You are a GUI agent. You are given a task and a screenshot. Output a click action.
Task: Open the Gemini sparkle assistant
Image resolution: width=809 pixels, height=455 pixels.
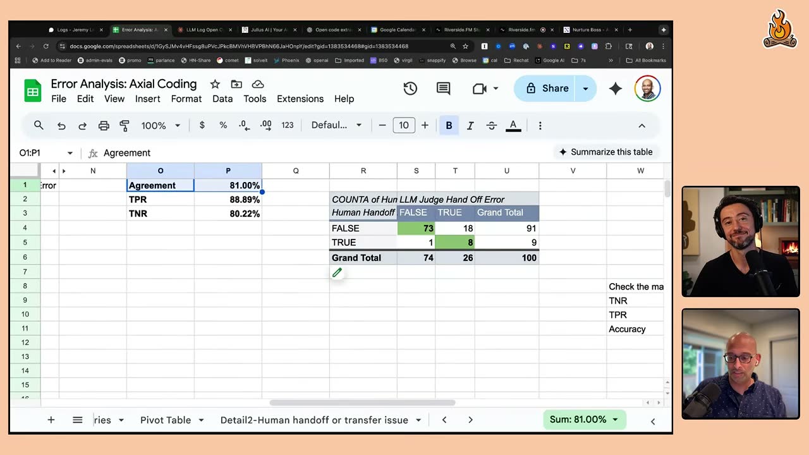(x=616, y=88)
